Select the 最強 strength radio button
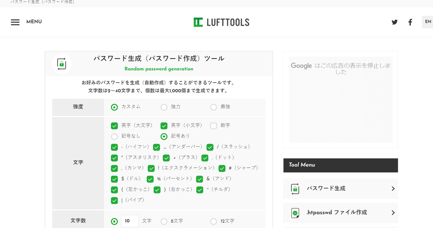The image size is (433, 228). click(213, 107)
